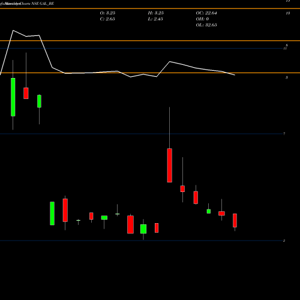The height and width of the screenshot is (300, 300).
Task: Select the 'L: 2.45' low value
Action: [x=155, y=19]
